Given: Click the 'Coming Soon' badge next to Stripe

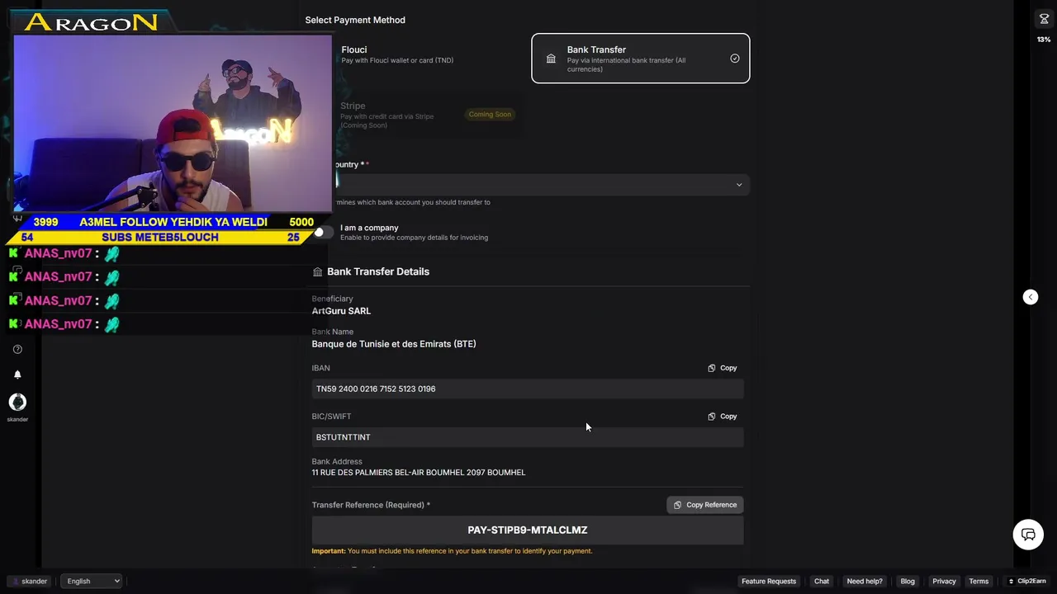Looking at the screenshot, I should pyautogui.click(x=490, y=115).
